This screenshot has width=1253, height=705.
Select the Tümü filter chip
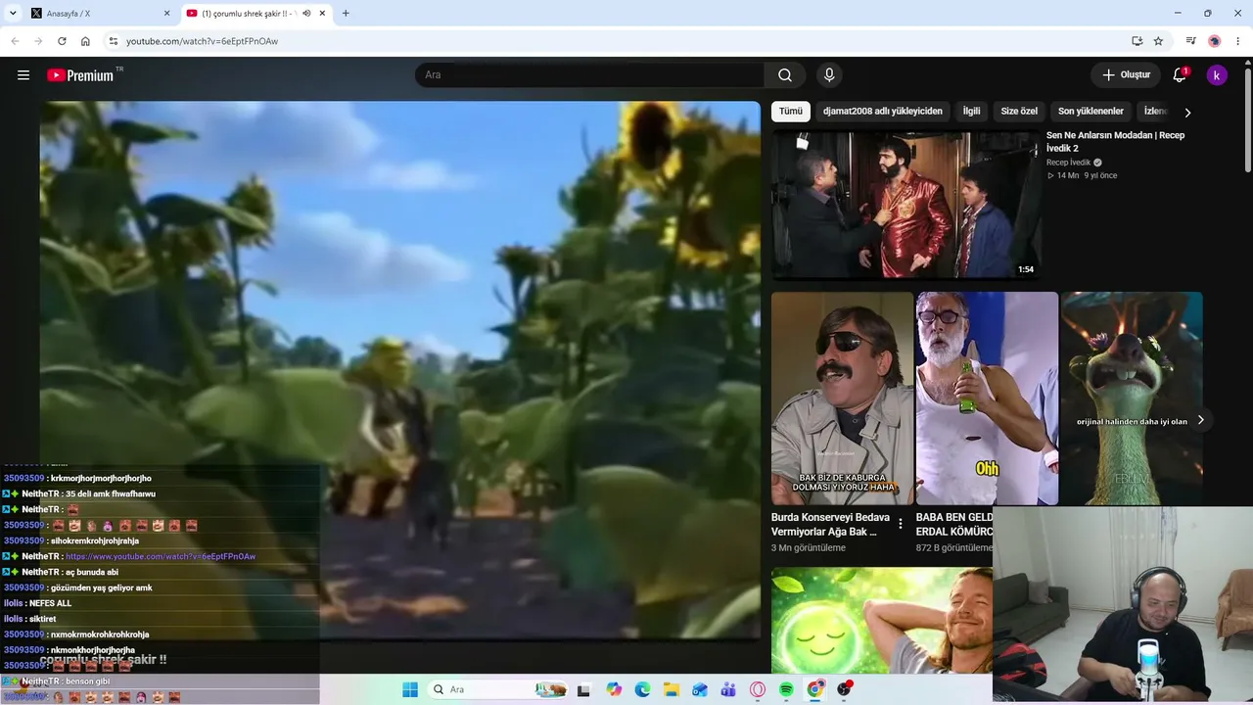coord(791,112)
